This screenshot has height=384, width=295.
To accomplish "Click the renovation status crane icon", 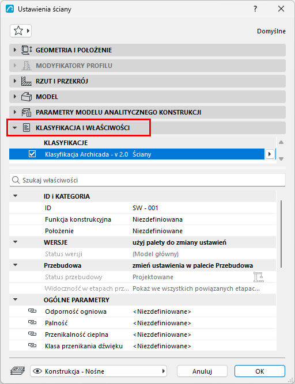I will pos(259,277).
